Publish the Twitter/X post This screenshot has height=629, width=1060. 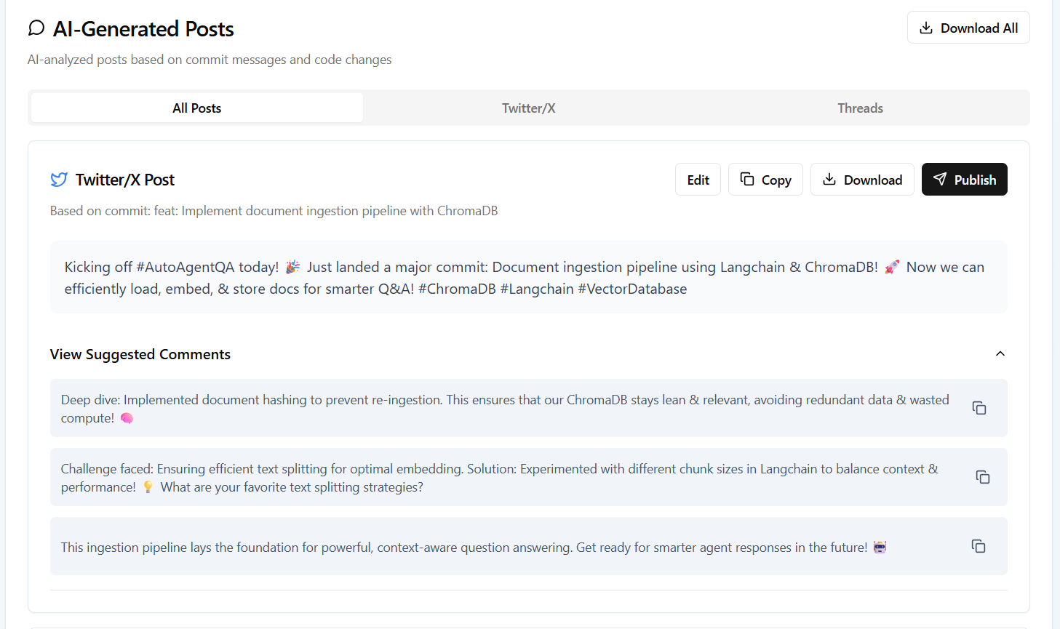coord(965,180)
